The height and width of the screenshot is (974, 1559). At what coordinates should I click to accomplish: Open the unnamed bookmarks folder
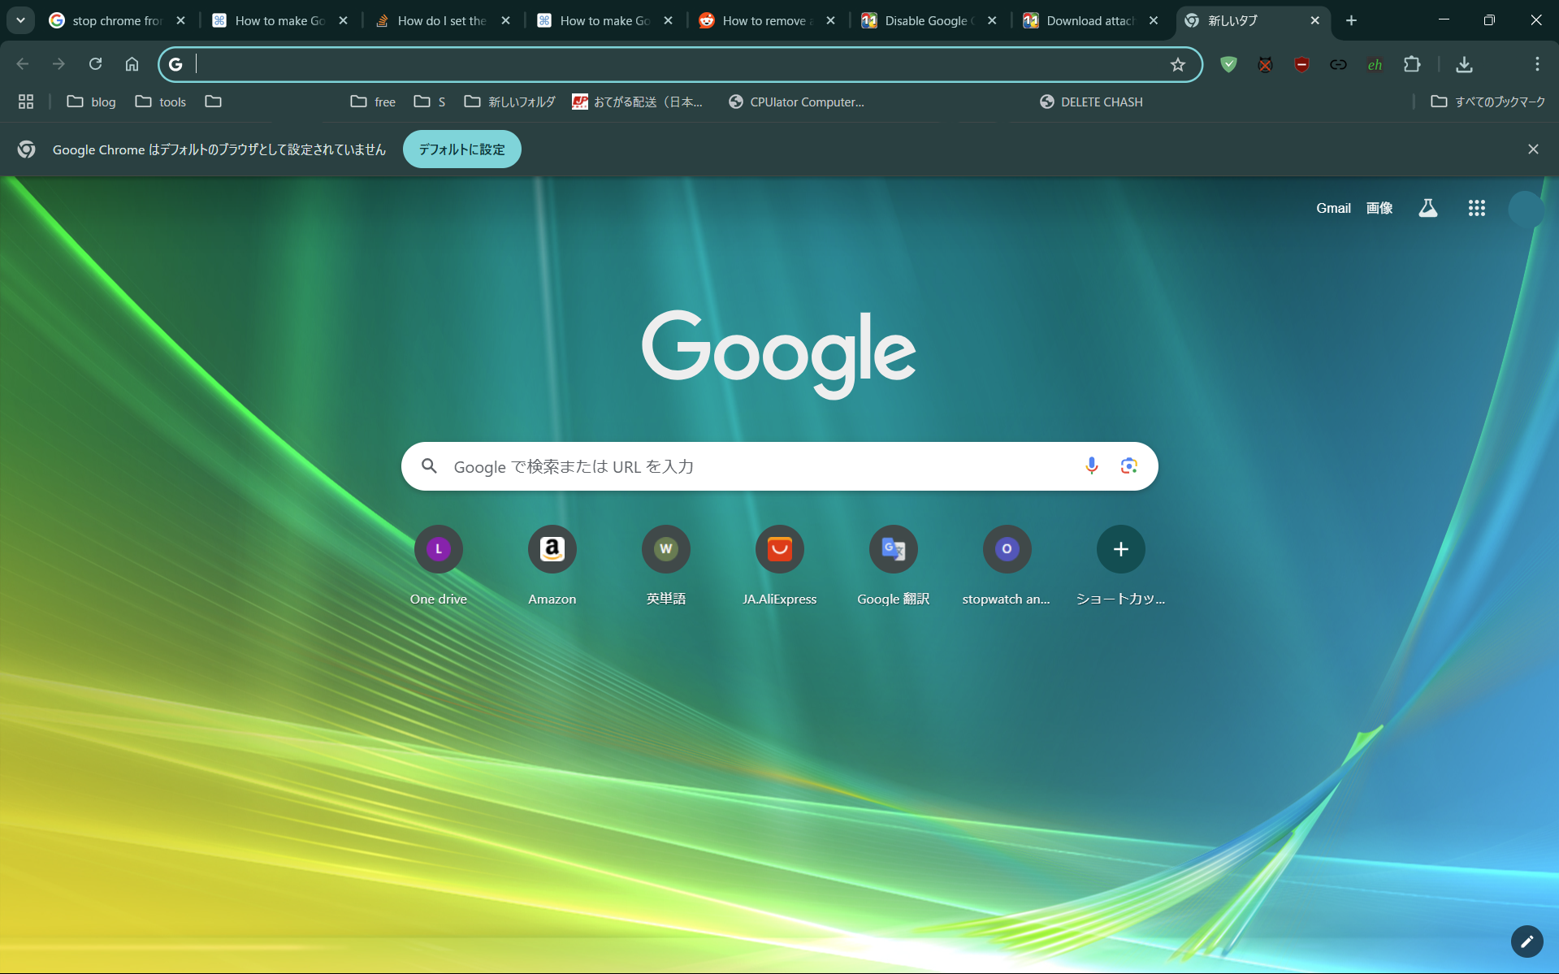coord(214,102)
